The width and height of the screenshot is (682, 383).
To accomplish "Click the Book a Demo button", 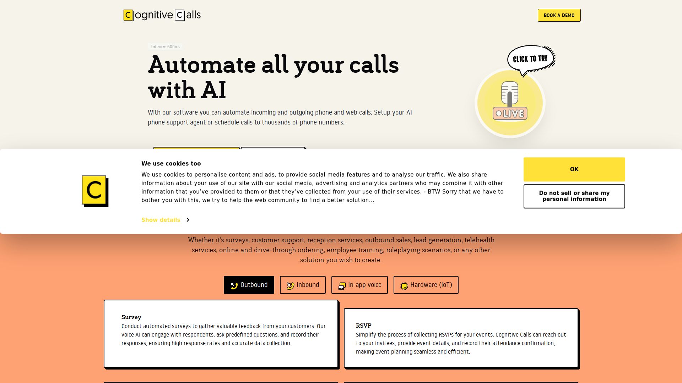I will (x=559, y=15).
